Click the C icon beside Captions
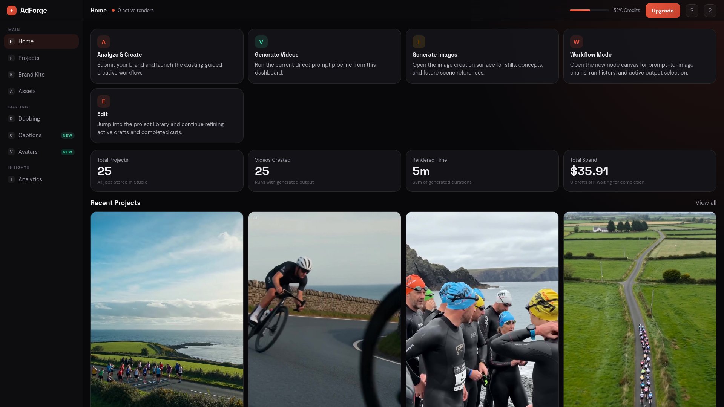The height and width of the screenshot is (407, 724). point(11,135)
